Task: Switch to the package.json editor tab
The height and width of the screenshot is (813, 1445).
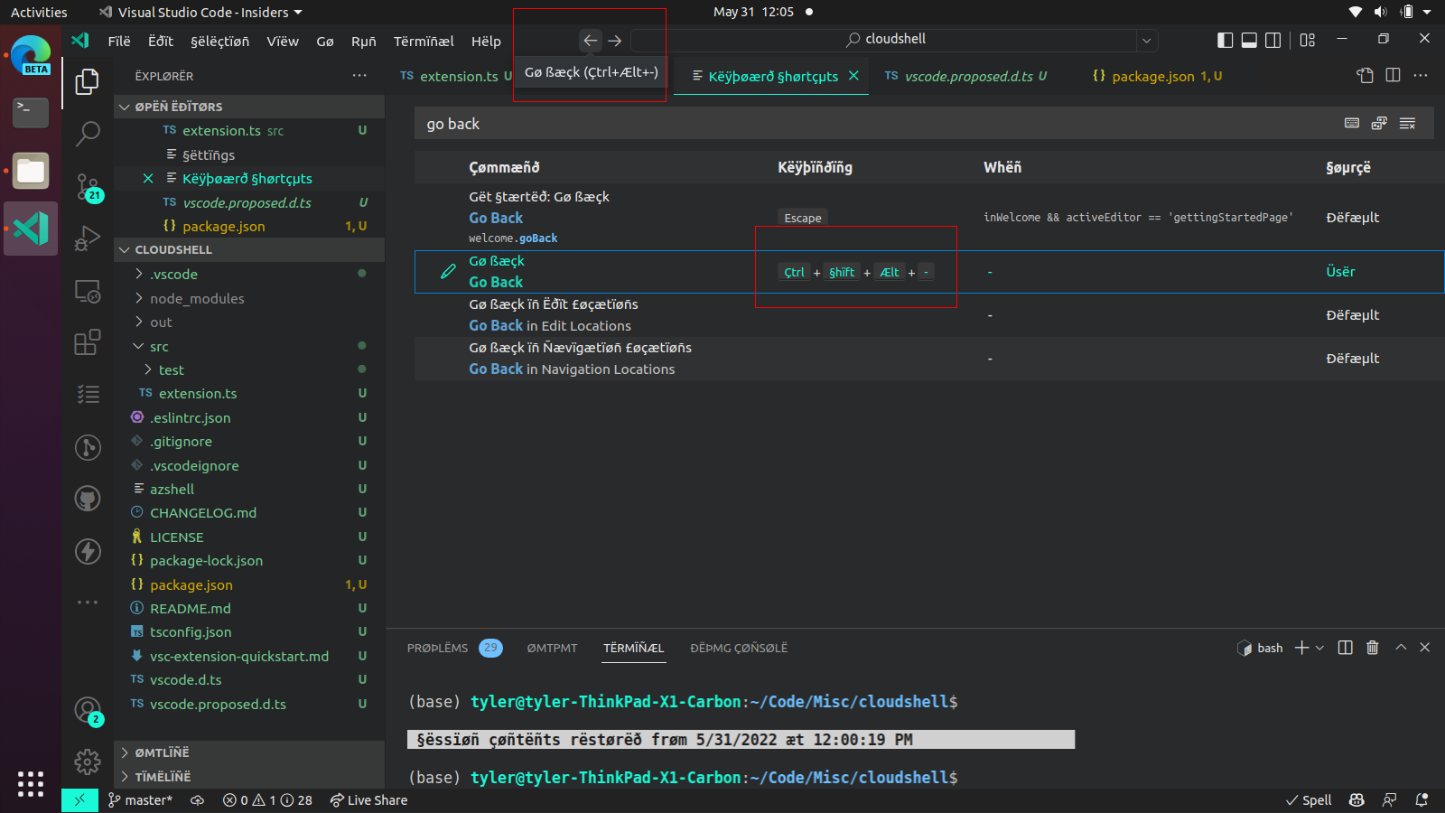Action: (1157, 76)
